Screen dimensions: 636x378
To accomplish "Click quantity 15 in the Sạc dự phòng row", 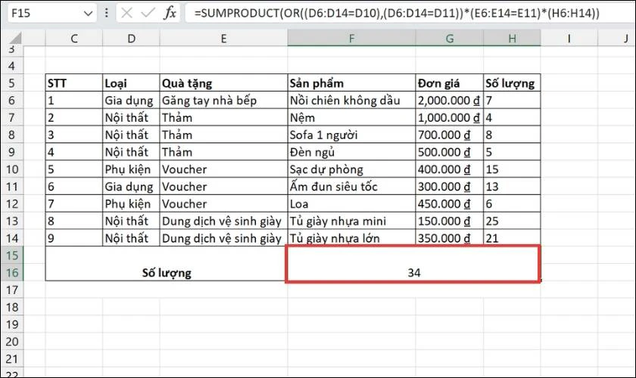I will (x=512, y=169).
